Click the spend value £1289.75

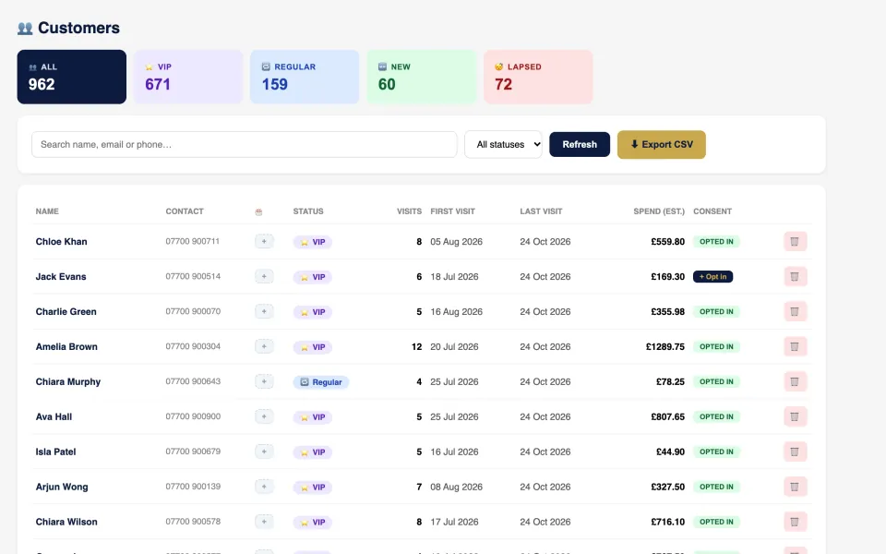(665, 346)
